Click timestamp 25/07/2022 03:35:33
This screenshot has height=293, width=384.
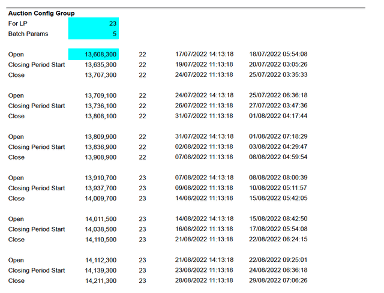[x=278, y=74]
